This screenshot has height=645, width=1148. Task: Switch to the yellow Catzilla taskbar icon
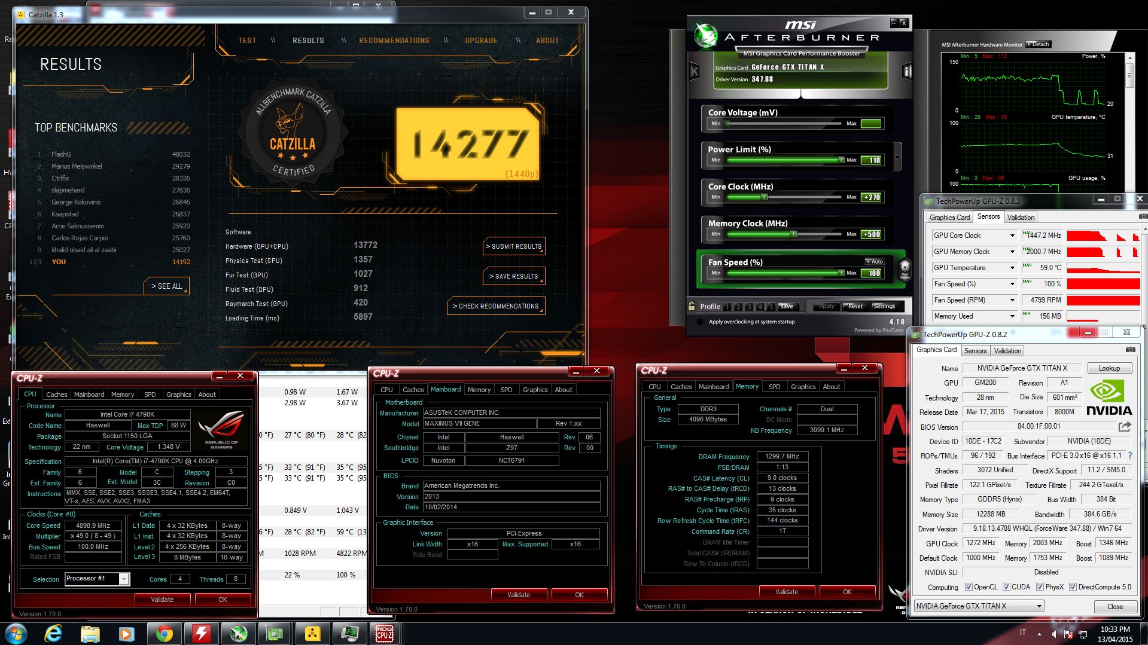312,633
